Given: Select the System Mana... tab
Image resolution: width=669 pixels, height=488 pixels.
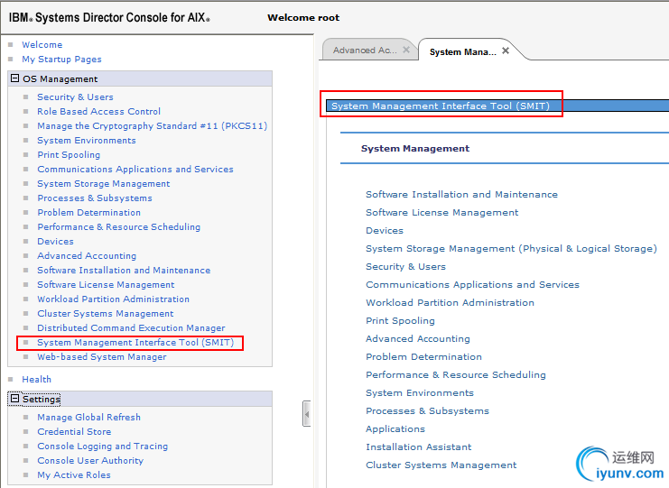Looking at the screenshot, I should [463, 52].
